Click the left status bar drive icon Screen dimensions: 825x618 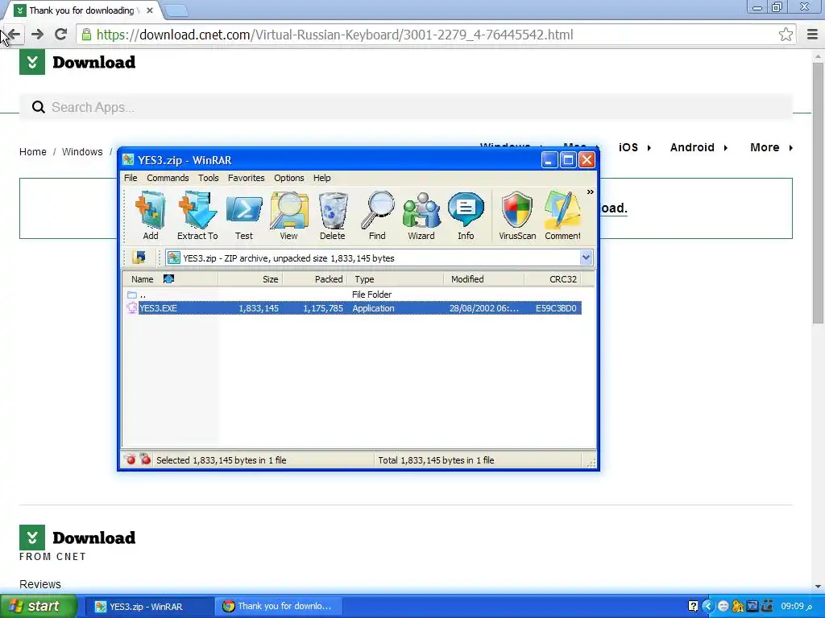pyautogui.click(x=131, y=459)
